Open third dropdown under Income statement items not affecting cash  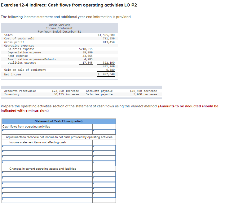click(x=47, y=158)
